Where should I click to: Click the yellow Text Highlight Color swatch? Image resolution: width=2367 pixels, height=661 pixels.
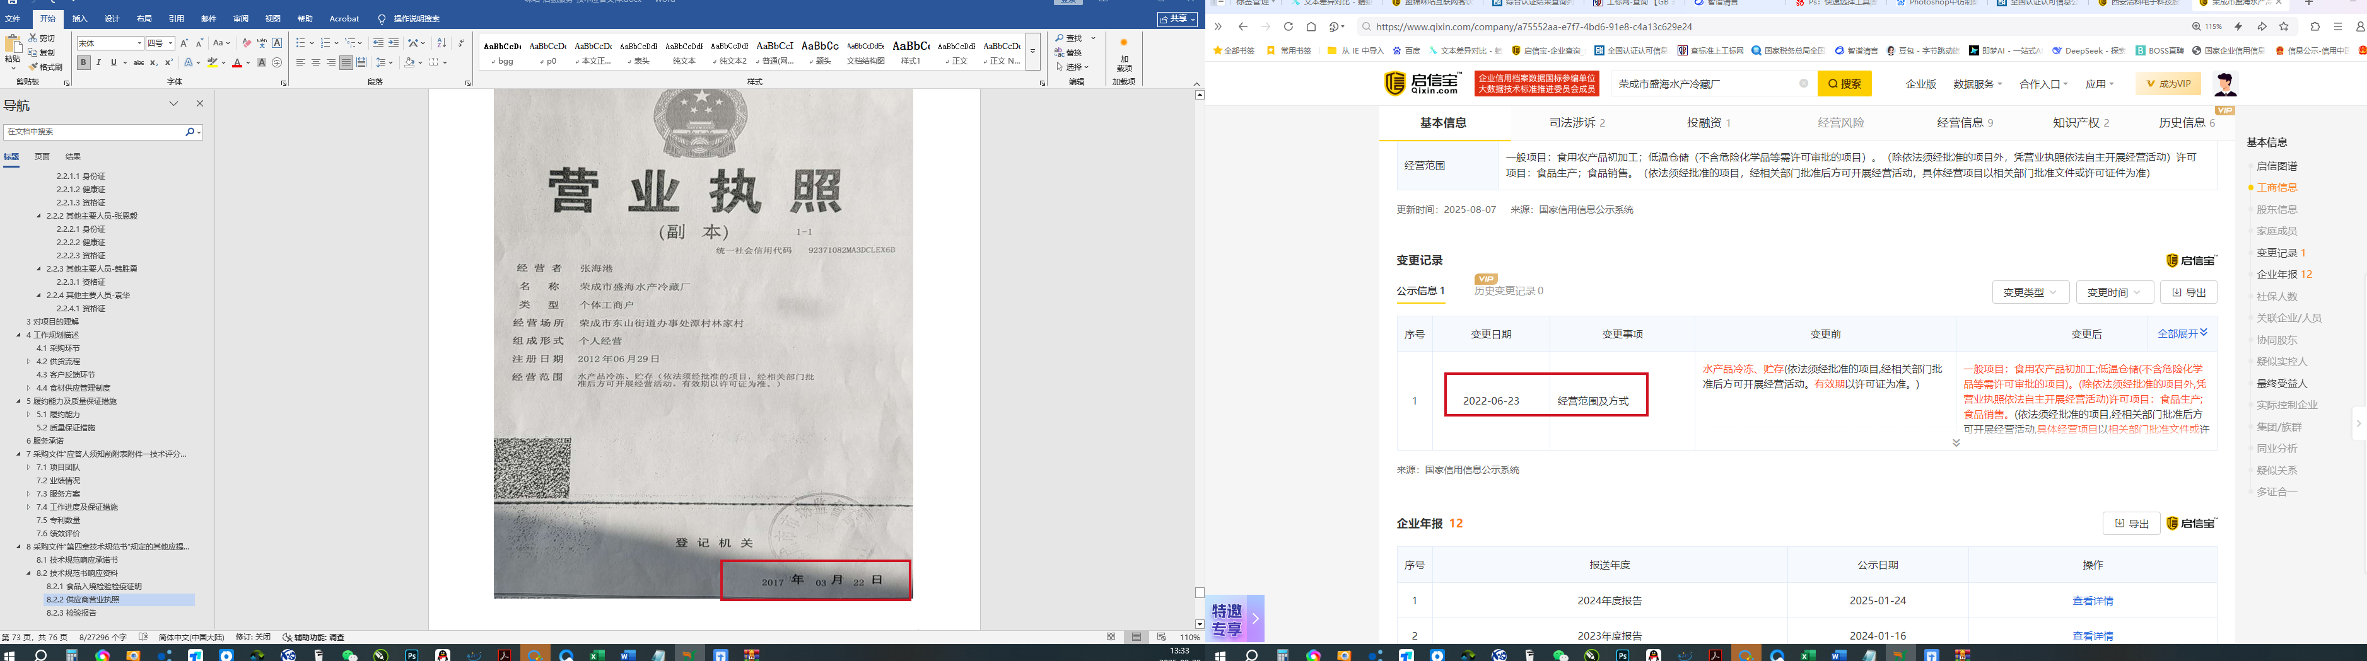click(213, 62)
